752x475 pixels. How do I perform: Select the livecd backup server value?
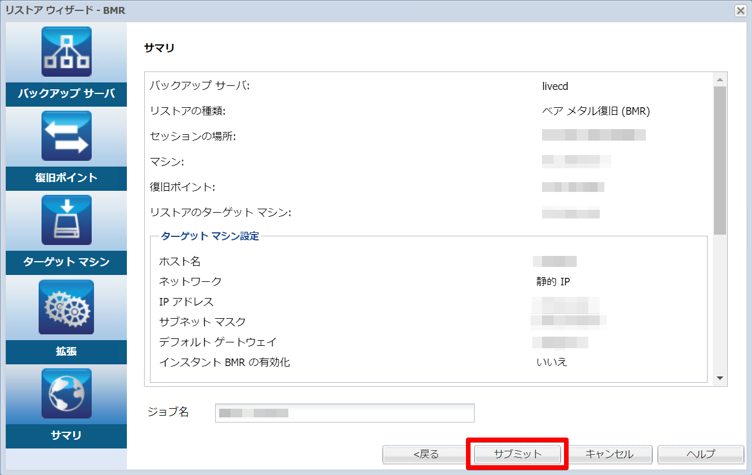click(x=555, y=86)
